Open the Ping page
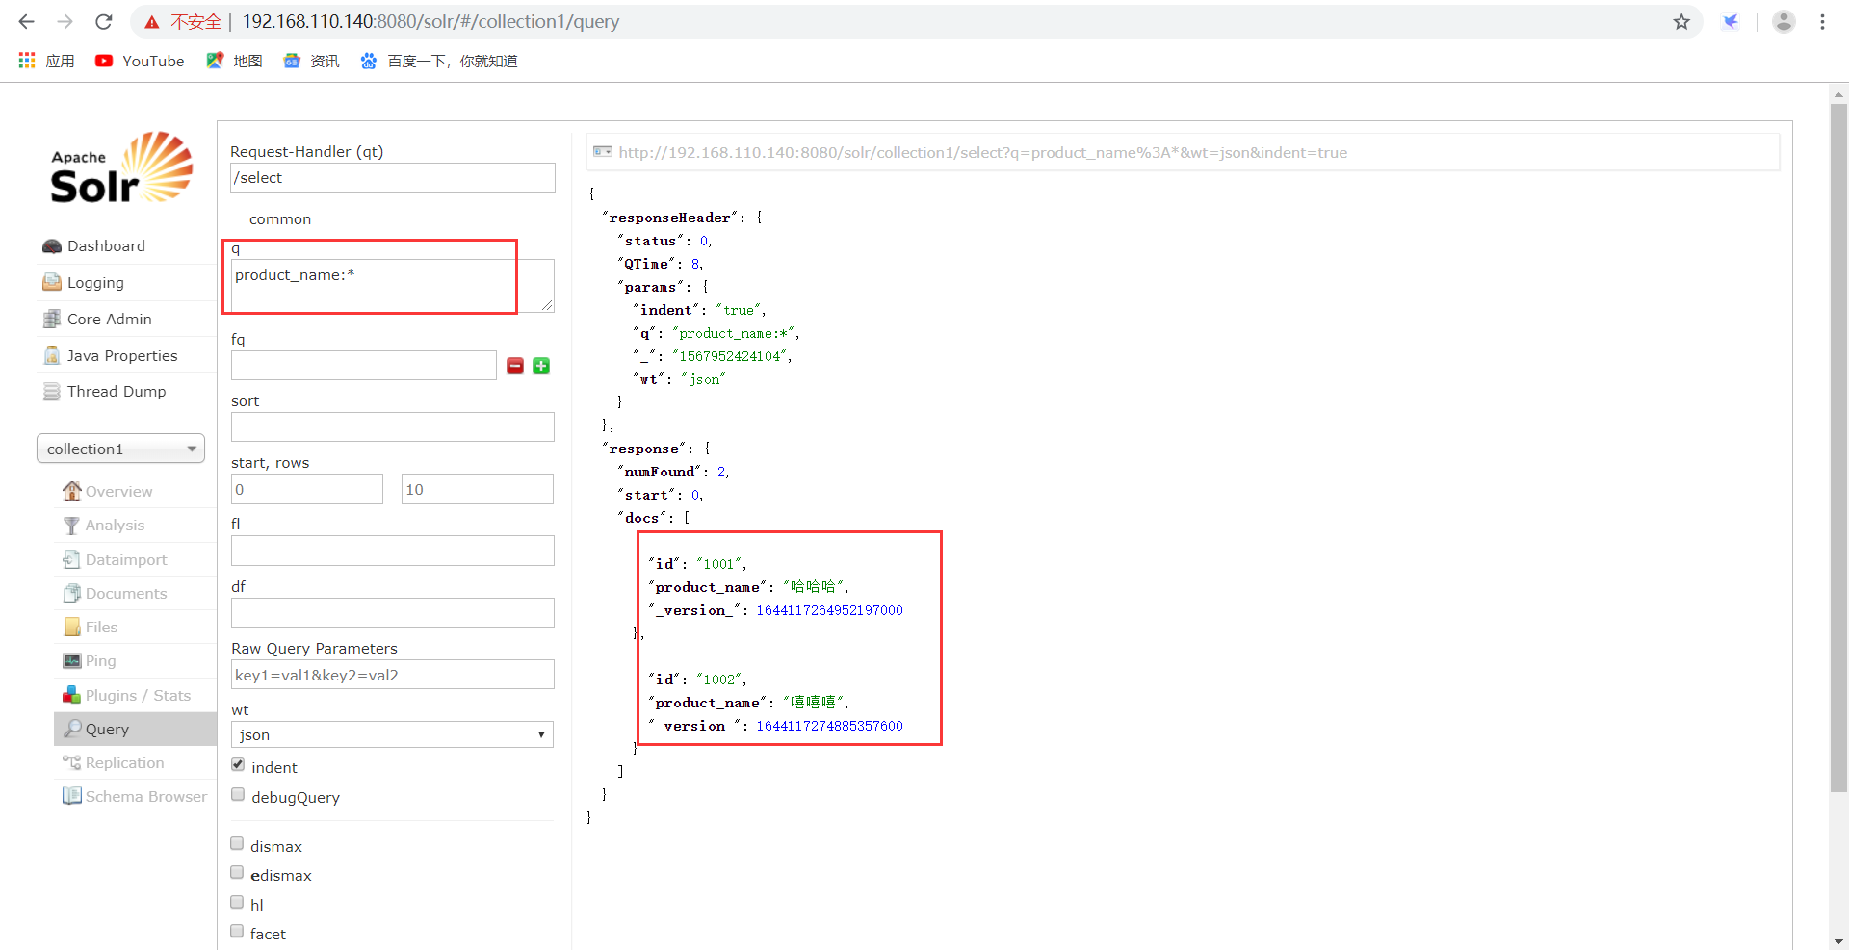 coord(100,660)
